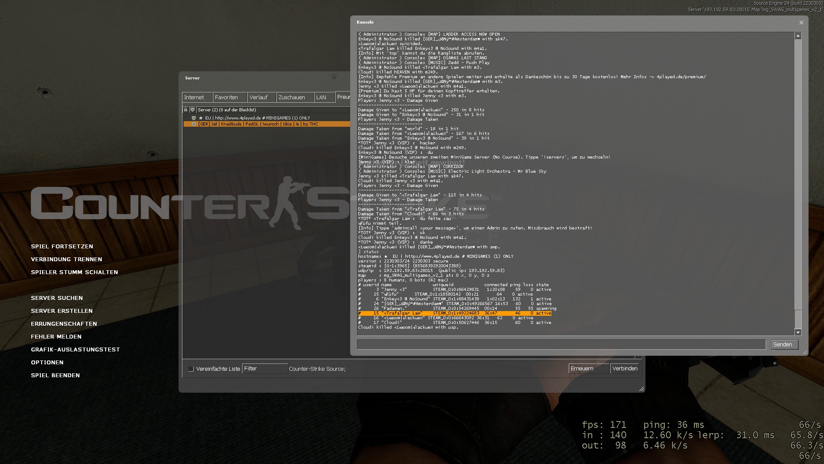Click the 'Padawan.' player line in status table
The width and height of the screenshot is (824, 464).
(457, 308)
